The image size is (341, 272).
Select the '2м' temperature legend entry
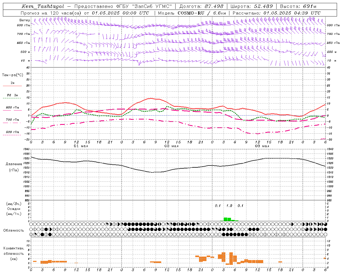point(13,83)
